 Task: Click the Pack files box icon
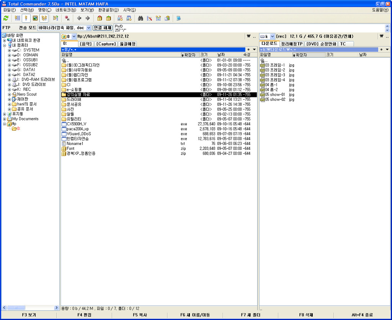100,18
